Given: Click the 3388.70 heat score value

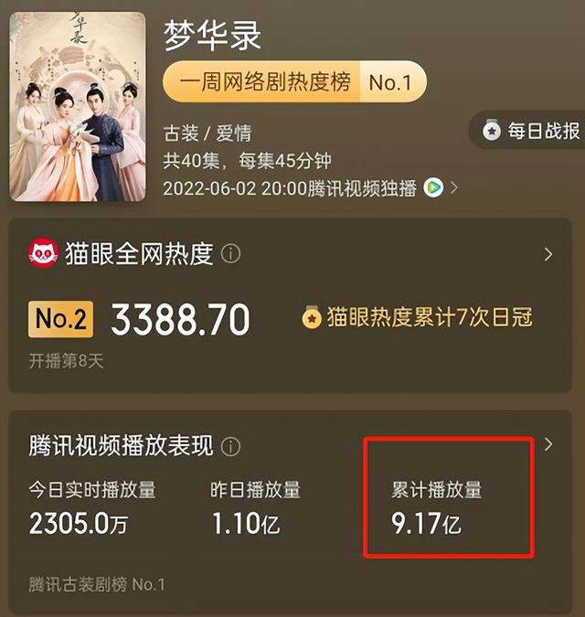Looking at the screenshot, I should 181,320.
